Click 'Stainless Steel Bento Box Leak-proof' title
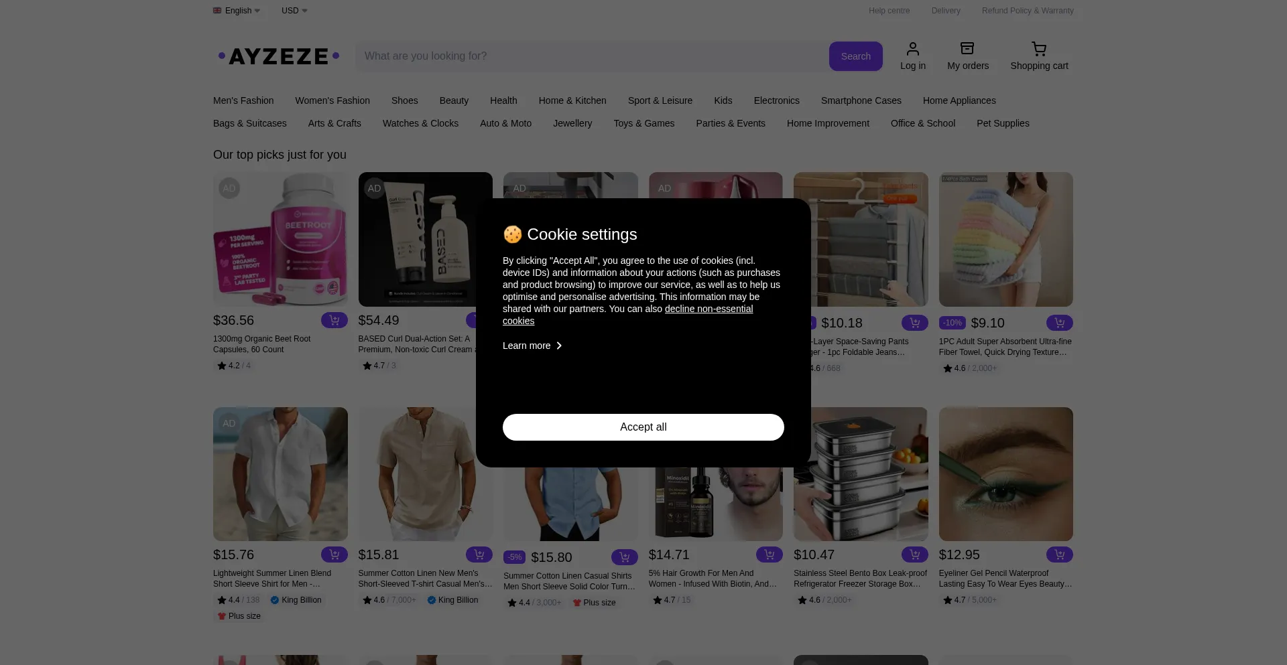 coord(861,579)
